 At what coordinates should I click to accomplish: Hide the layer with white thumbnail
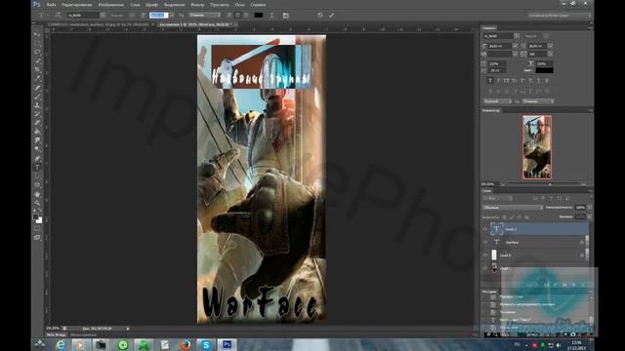485,255
